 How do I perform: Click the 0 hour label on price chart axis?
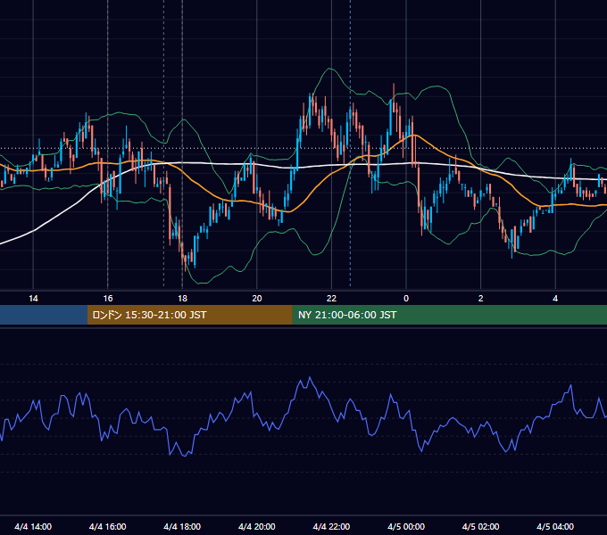point(406,299)
